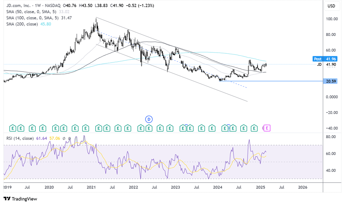Click the −40.00 price axis label
The width and height of the screenshot is (345, 205).
(x=332, y=128)
